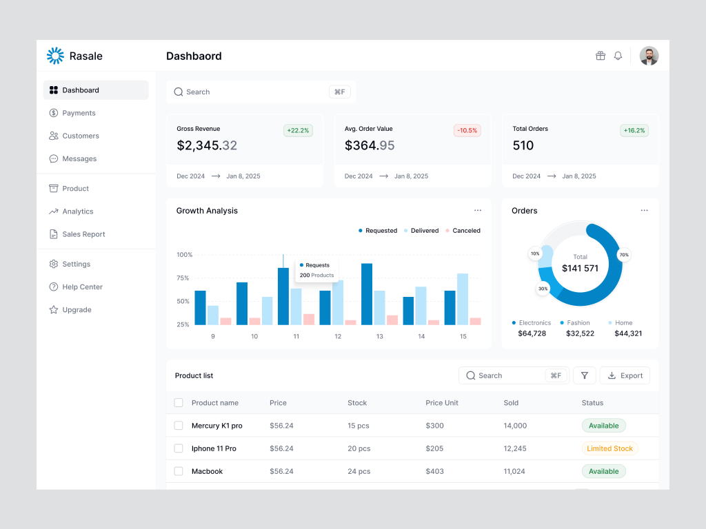Open the Sales Report page
706x529 pixels.
[x=84, y=234]
